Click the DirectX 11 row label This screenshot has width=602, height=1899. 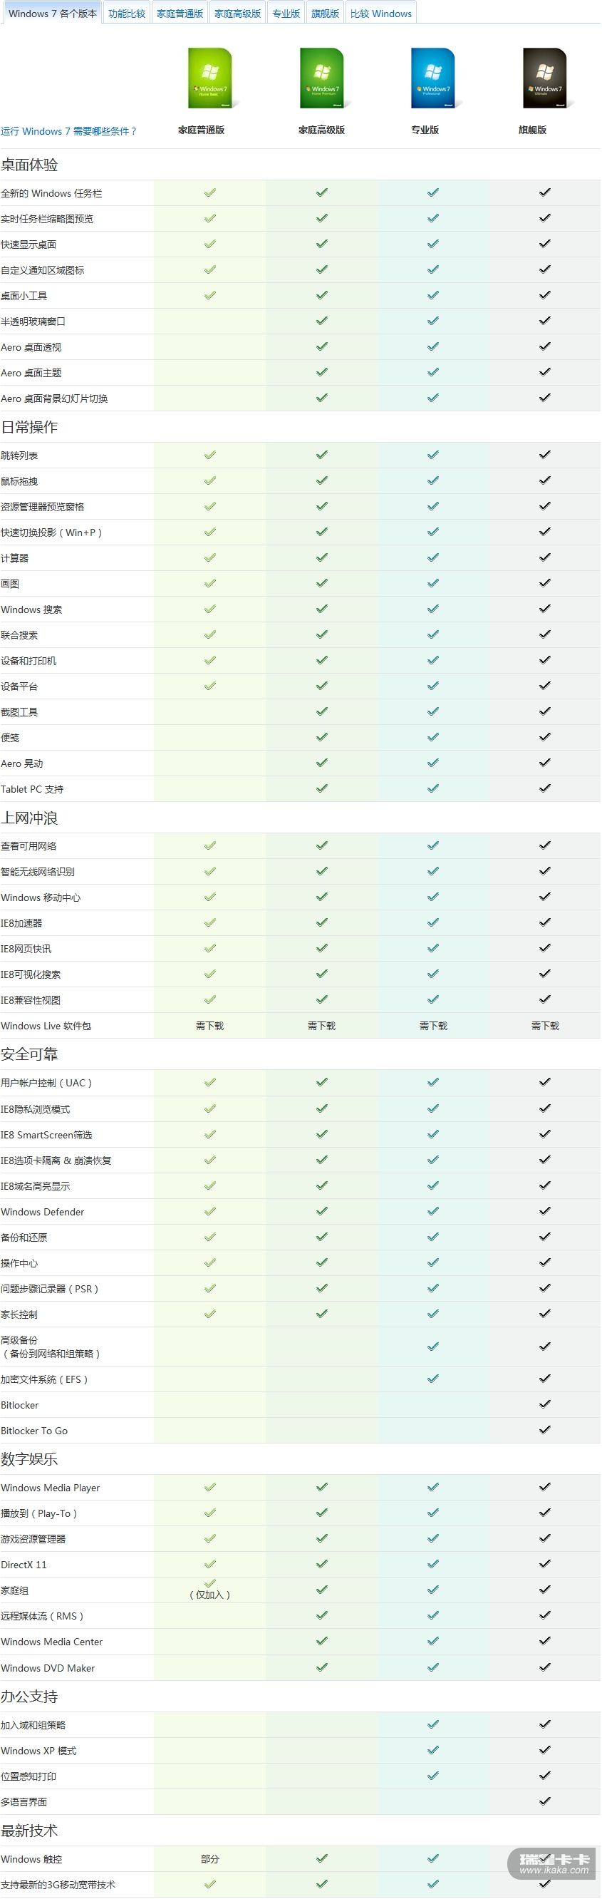(24, 1564)
